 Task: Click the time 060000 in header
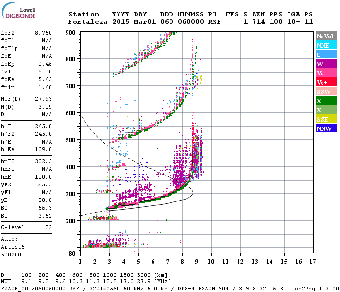click(x=191, y=22)
